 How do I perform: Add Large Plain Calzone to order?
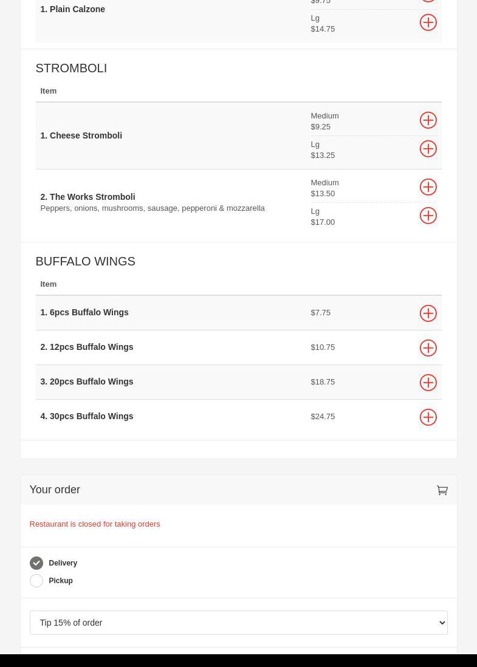coord(428,22)
